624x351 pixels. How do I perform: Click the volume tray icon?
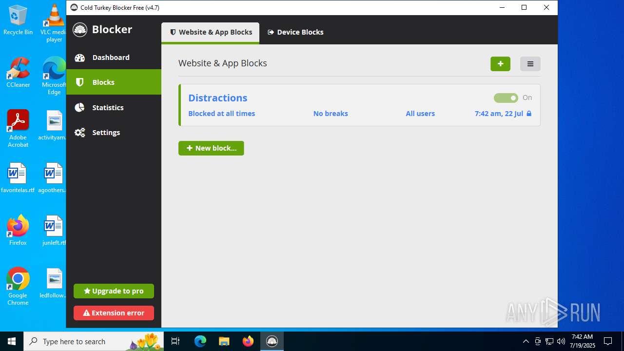tap(561, 341)
